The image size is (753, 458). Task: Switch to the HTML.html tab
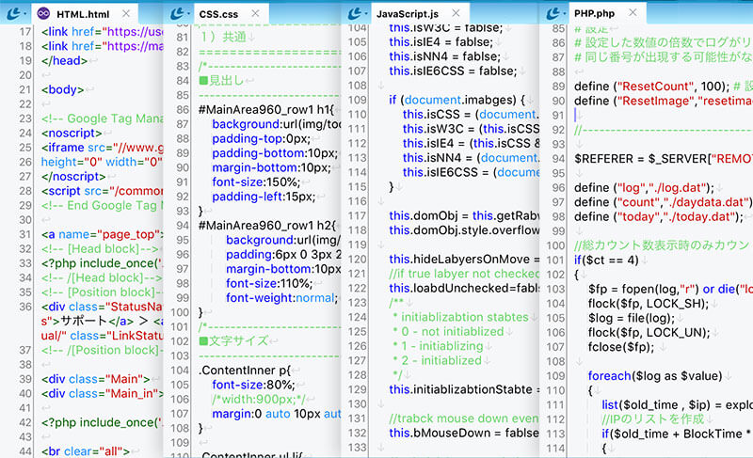pos(83,14)
